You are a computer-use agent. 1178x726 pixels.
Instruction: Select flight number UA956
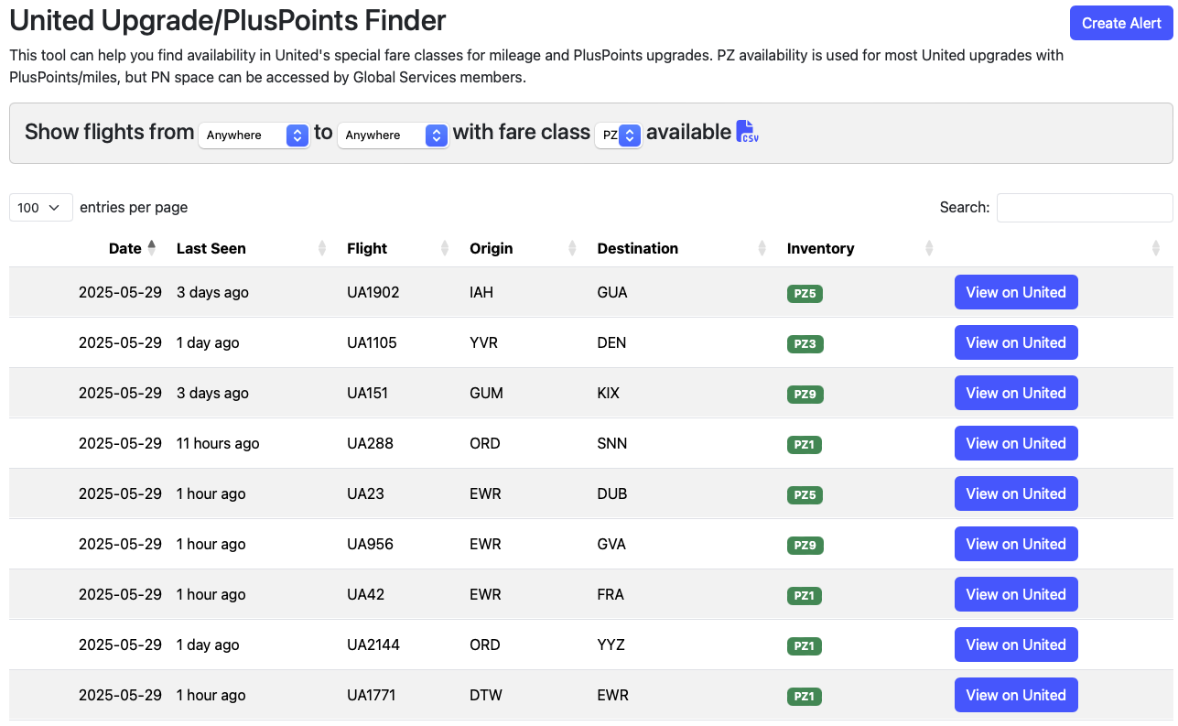click(370, 544)
